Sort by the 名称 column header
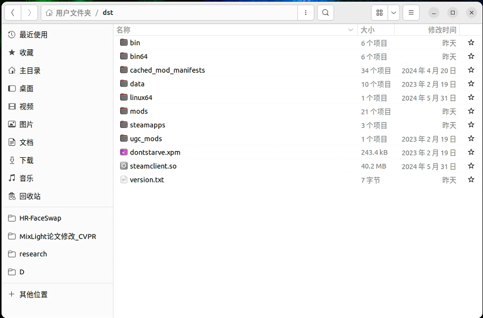The image size is (483, 318). (x=235, y=30)
